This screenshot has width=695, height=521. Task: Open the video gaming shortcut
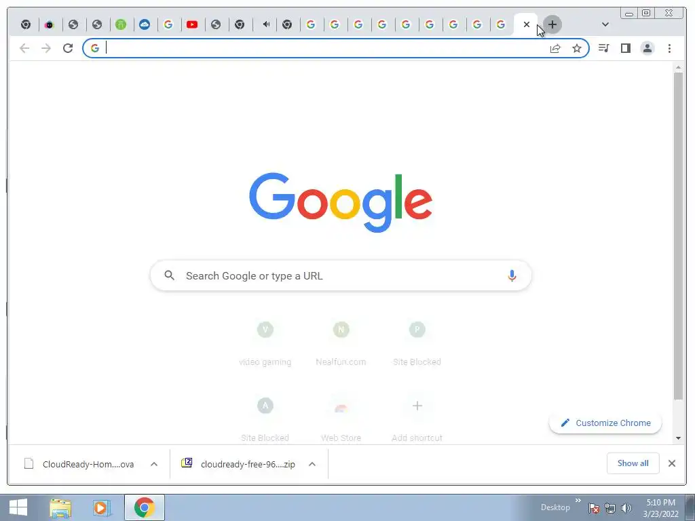click(x=265, y=343)
